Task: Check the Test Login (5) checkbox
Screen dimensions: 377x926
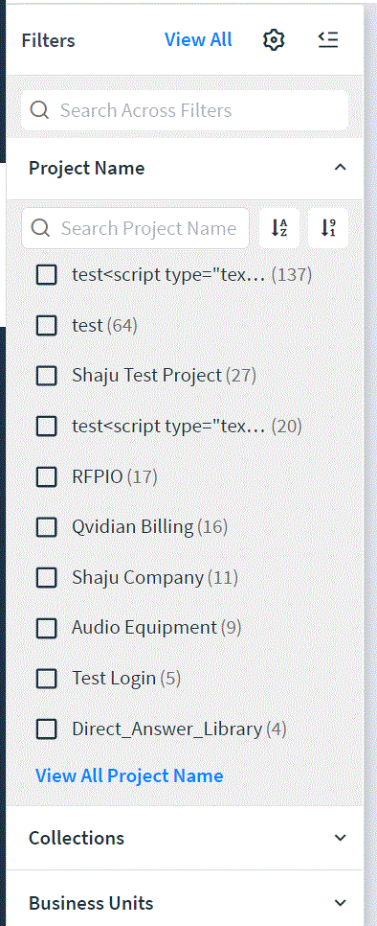Action: pyautogui.click(x=47, y=679)
